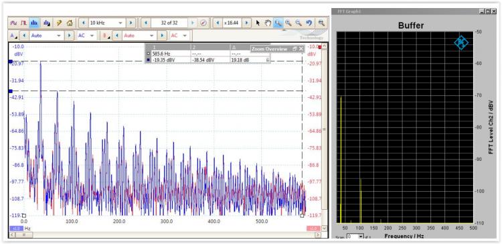This screenshot has width=502, height=244.
Task: Zoom to full view icon
Action: point(321,23)
